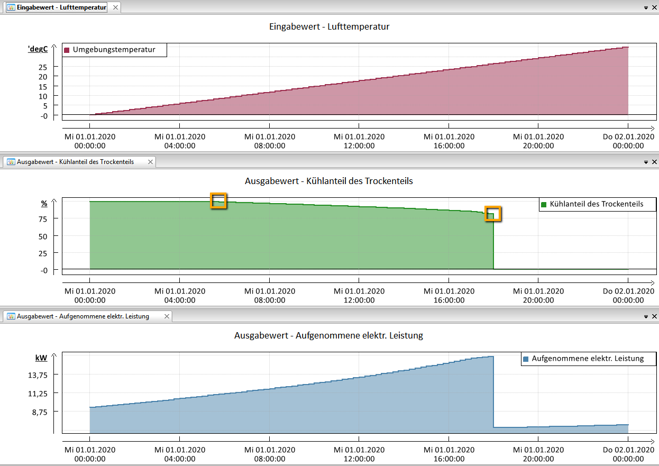
Task: Click the chart title Ausgabewert - Aufgenommene elektr. Leistung
Action: point(329,335)
